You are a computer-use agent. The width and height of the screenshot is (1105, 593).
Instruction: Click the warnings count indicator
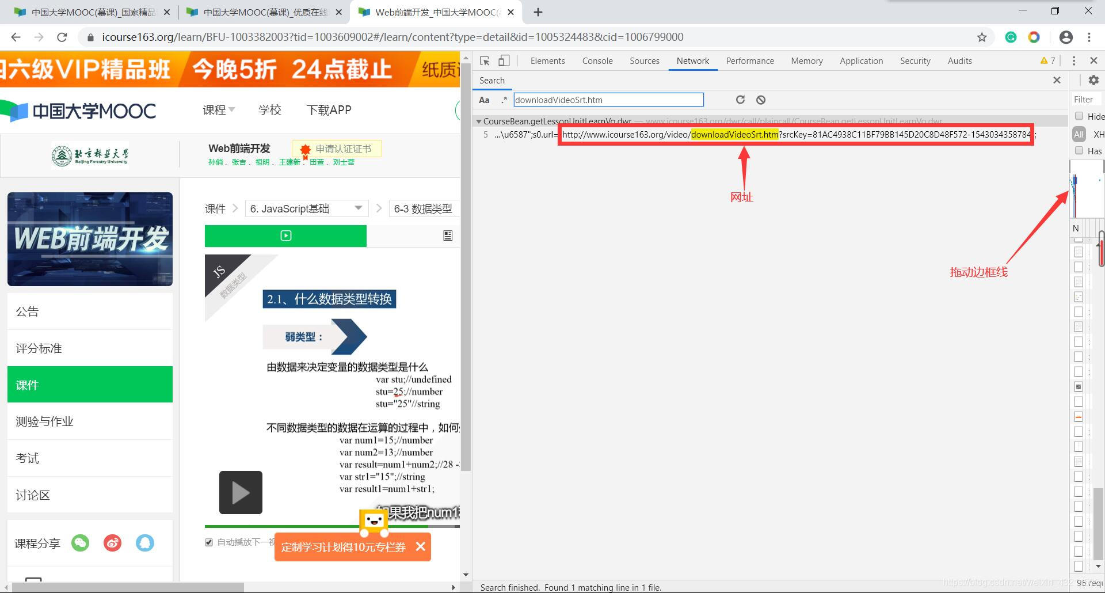(1047, 60)
